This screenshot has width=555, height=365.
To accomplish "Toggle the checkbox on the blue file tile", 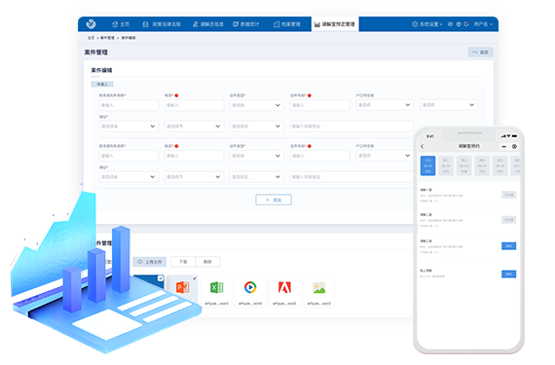I will coord(161,278).
